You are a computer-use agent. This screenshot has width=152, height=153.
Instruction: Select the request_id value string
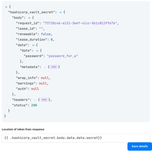click(80, 23)
